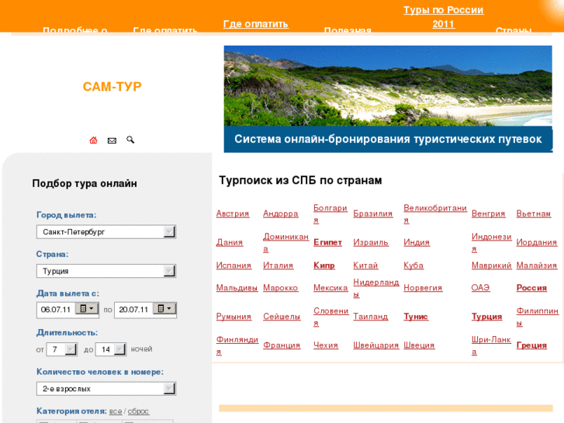The image size is (564, 423).
Task: Open Италия tour search
Action: coord(278,265)
